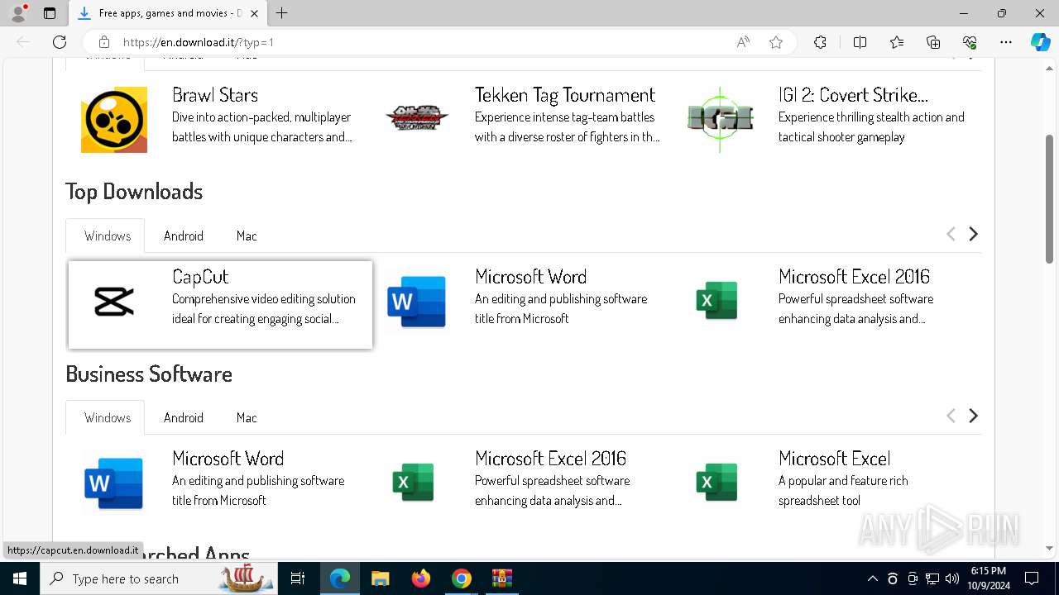Open Copilot sidebar
Screen dimensions: 1059x595
click(x=1040, y=42)
